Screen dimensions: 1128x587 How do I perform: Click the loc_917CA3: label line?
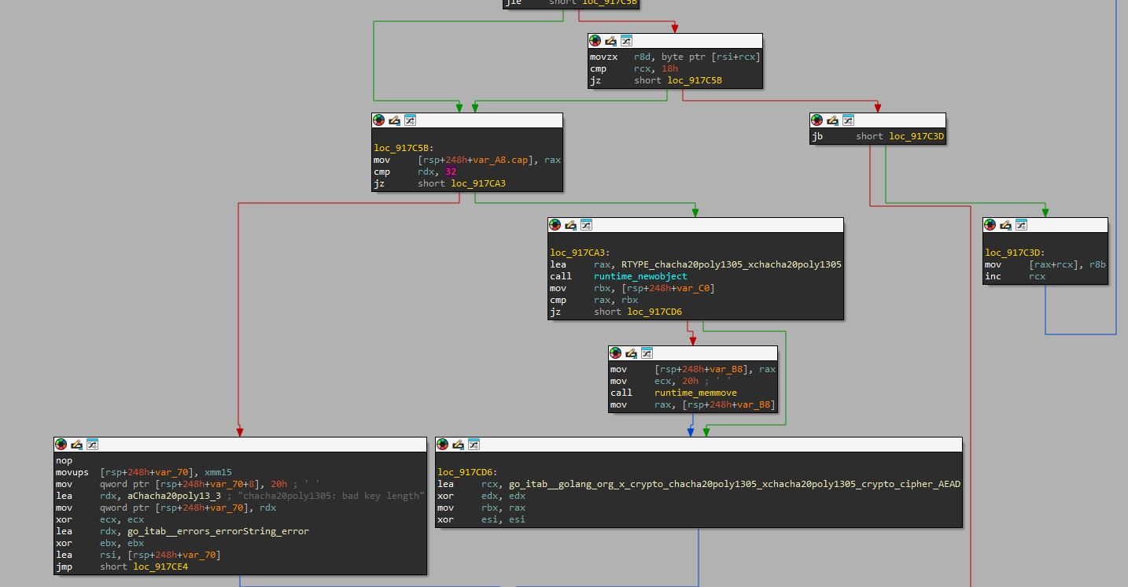pos(580,253)
